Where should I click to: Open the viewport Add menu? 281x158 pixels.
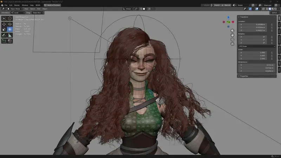(x=39, y=9)
